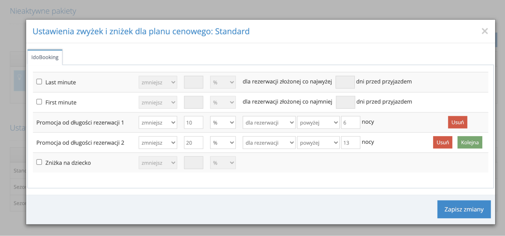This screenshot has height=236, width=505.
Task: Expand 'dla rezerwacji' dropdown in Promocja 2
Action: (x=269, y=143)
